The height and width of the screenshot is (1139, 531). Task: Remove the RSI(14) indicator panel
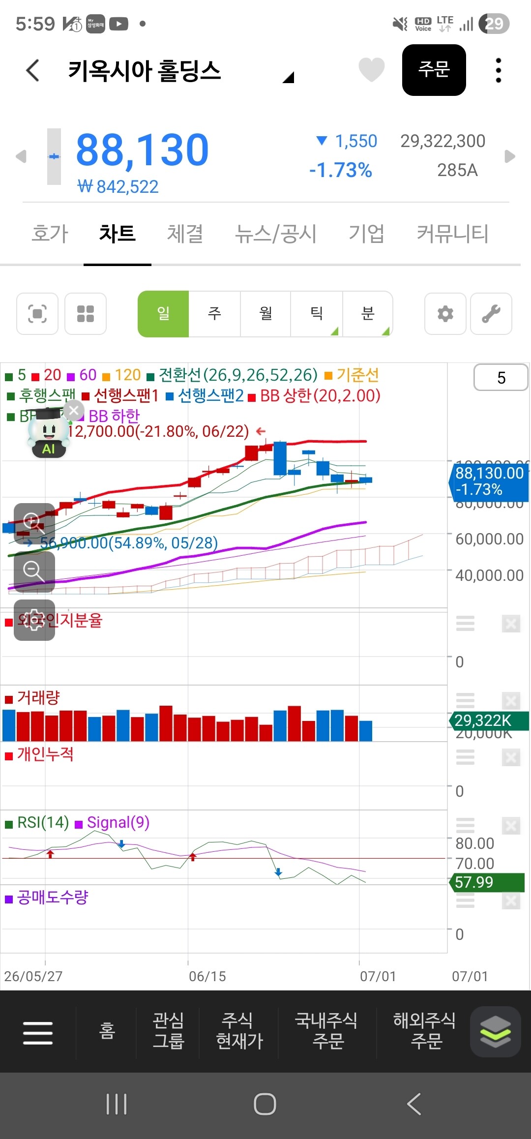click(511, 826)
